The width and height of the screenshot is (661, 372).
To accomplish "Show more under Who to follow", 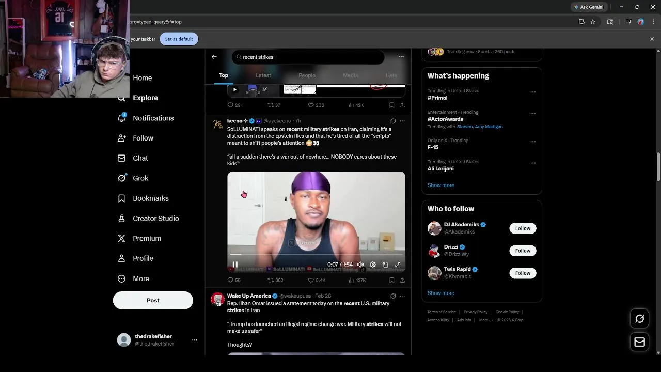I will (441, 293).
